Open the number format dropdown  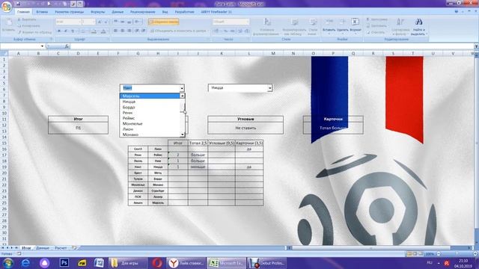248,22
